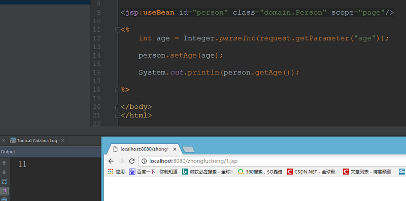
Task: Open the CSDN.NET bookmark
Action: coord(312,172)
